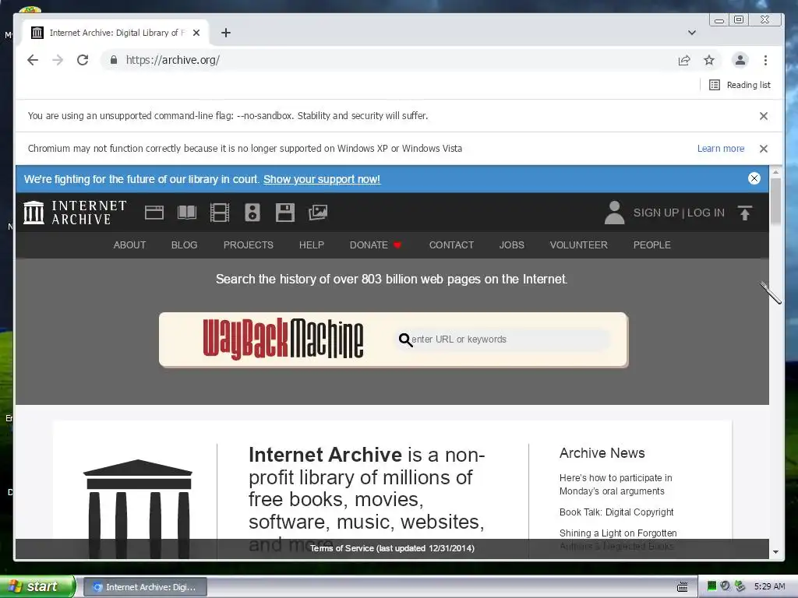The width and height of the screenshot is (798, 598).
Task: Share this page via the share icon
Action: (684, 60)
